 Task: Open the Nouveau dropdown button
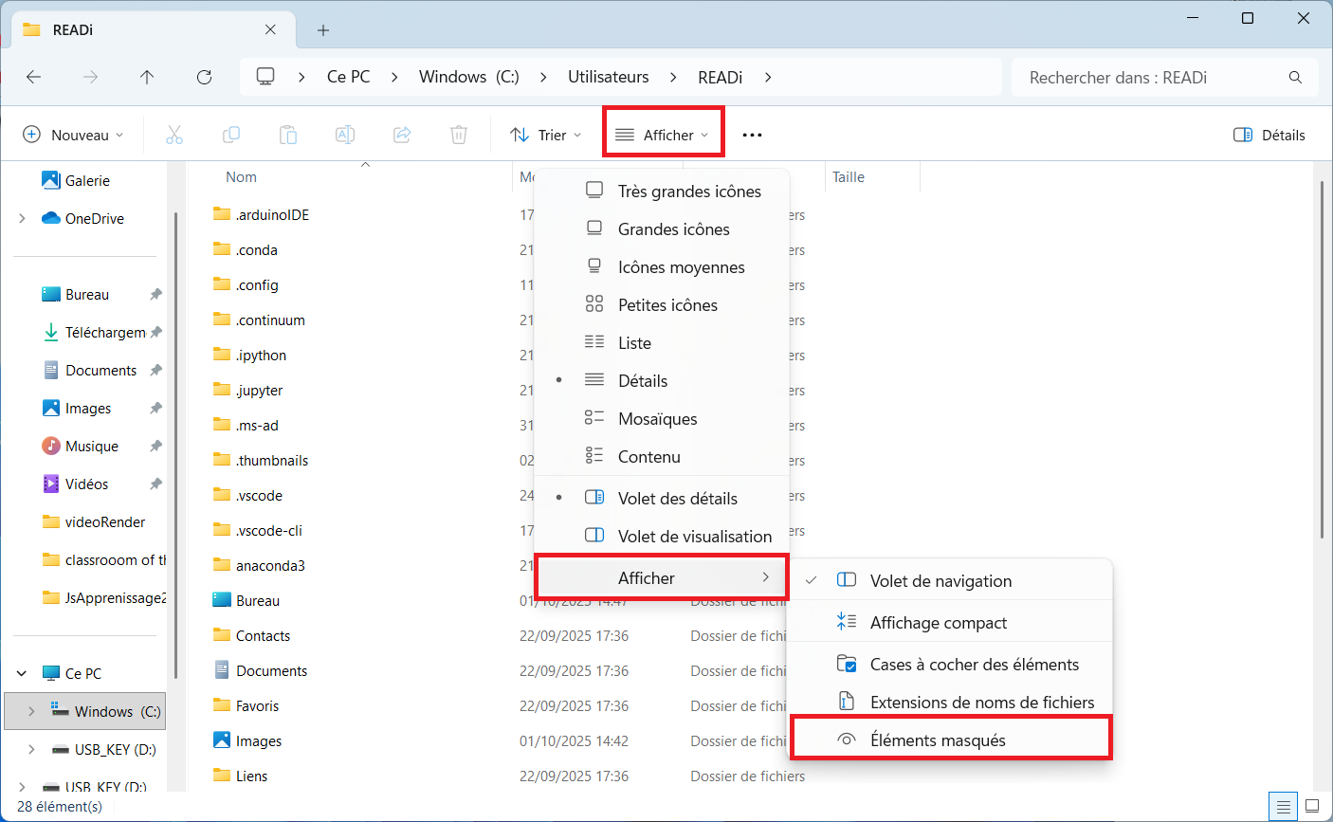click(73, 135)
